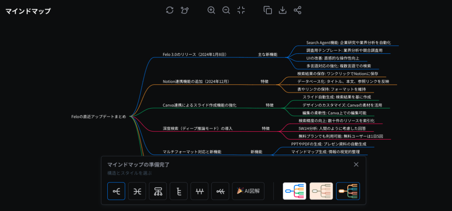The height and width of the screenshot is (211, 452).
Task: Choose the dark theme thumbnail
Action: [348, 191]
